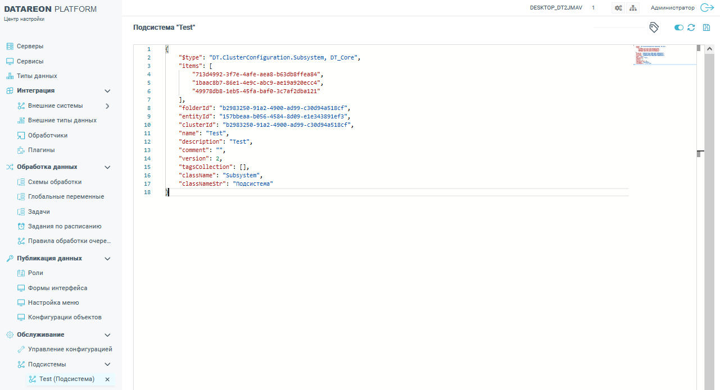Click the refresh arrows icon
720x390 pixels.
(691, 27)
